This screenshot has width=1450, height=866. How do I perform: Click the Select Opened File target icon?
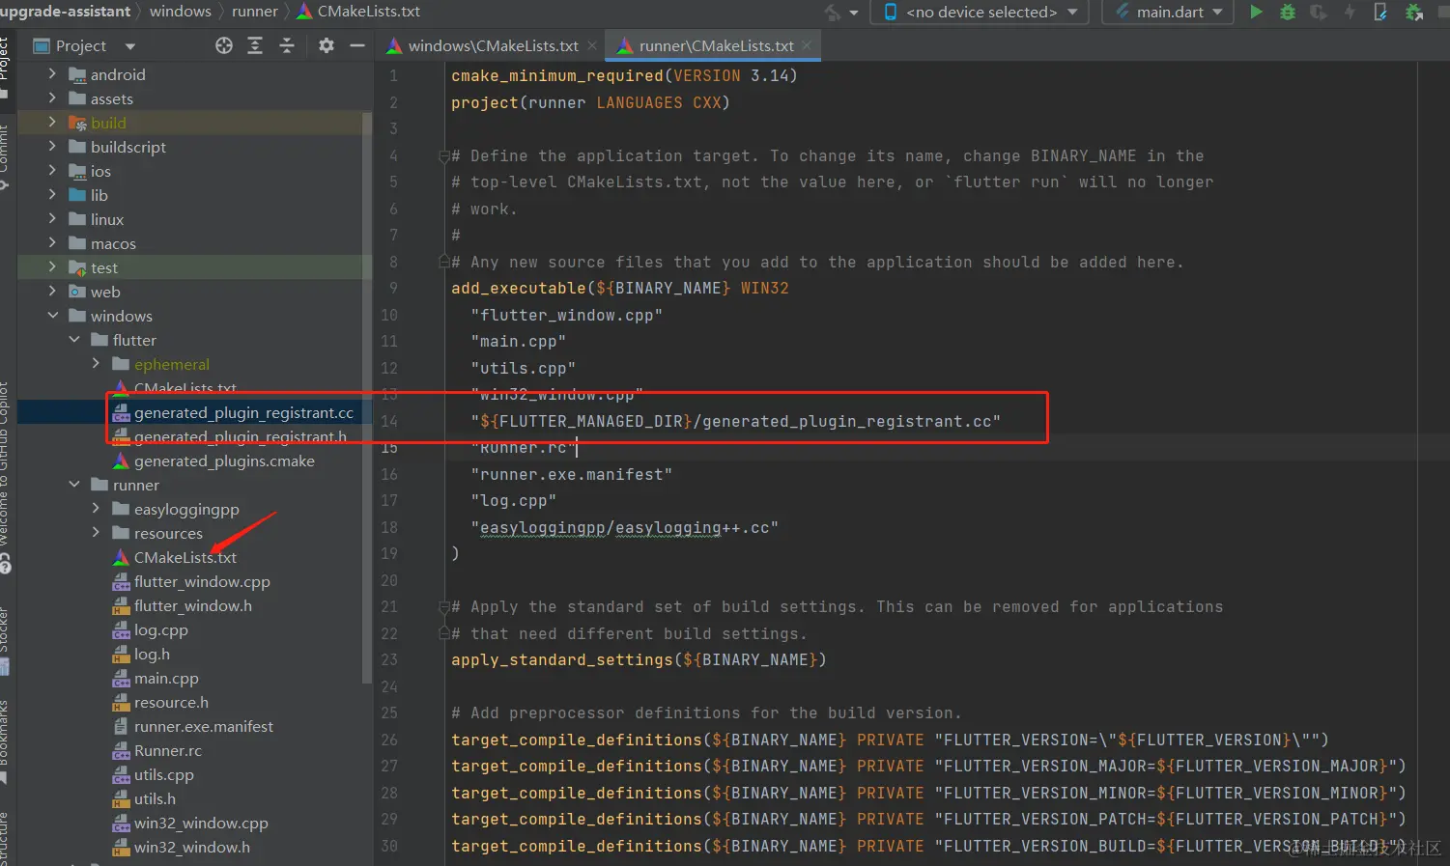point(224,45)
